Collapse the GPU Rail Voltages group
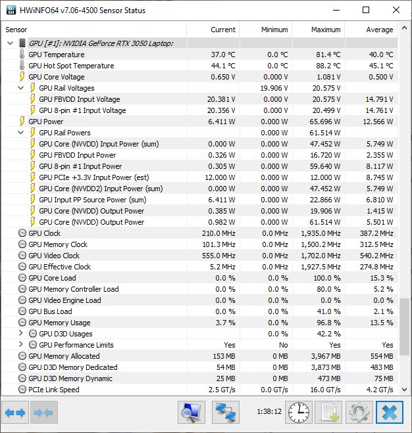The height and width of the screenshot is (433, 412). [x=21, y=88]
